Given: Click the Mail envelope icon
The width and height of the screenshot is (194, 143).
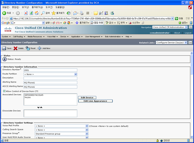Looking at the screenshot, I should [75, 13].
